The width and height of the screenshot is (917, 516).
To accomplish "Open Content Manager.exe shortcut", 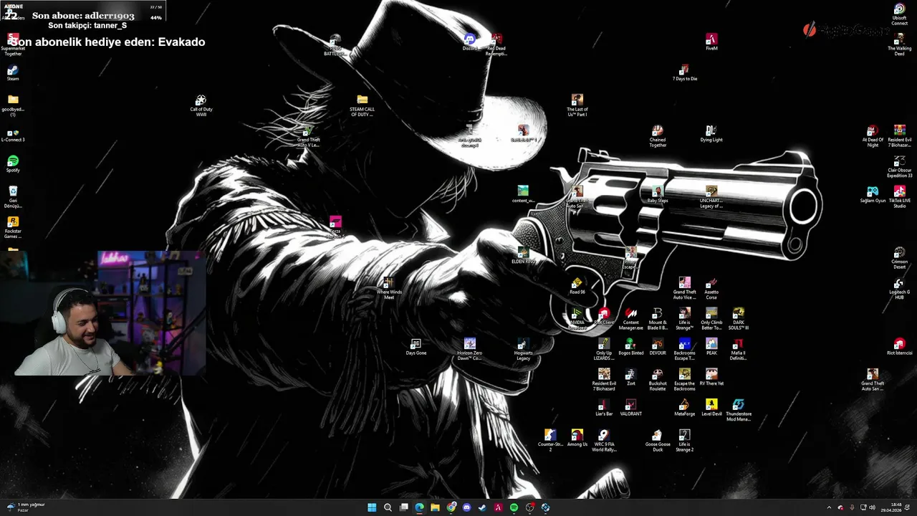I will click(631, 318).
